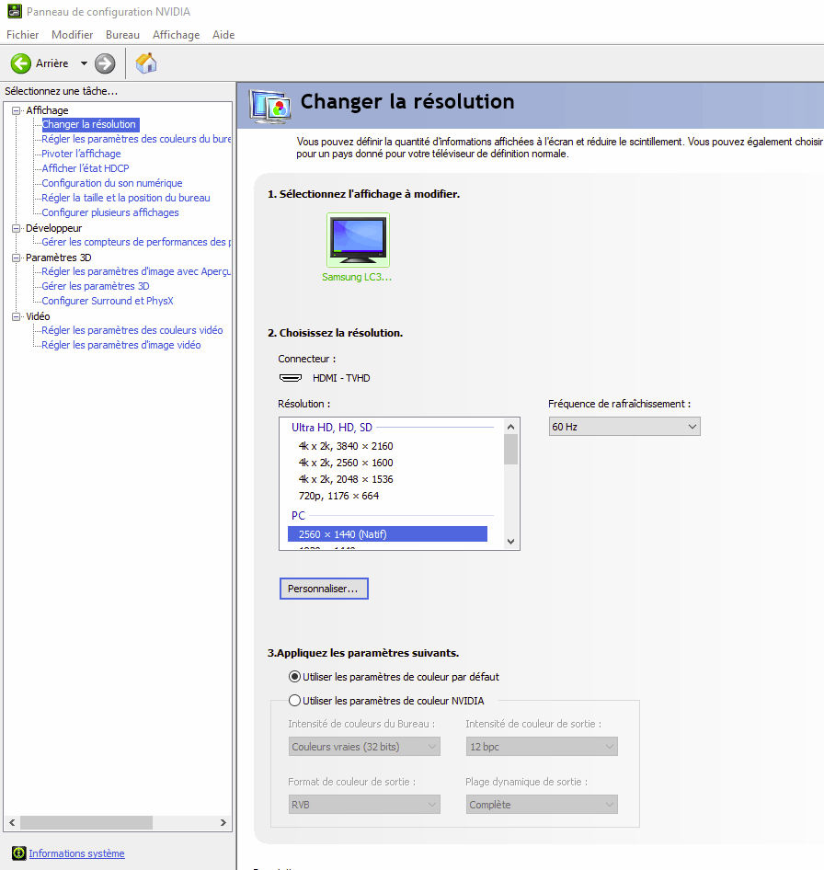
Task: Open the back history dropdown arrow
Action: 84,63
